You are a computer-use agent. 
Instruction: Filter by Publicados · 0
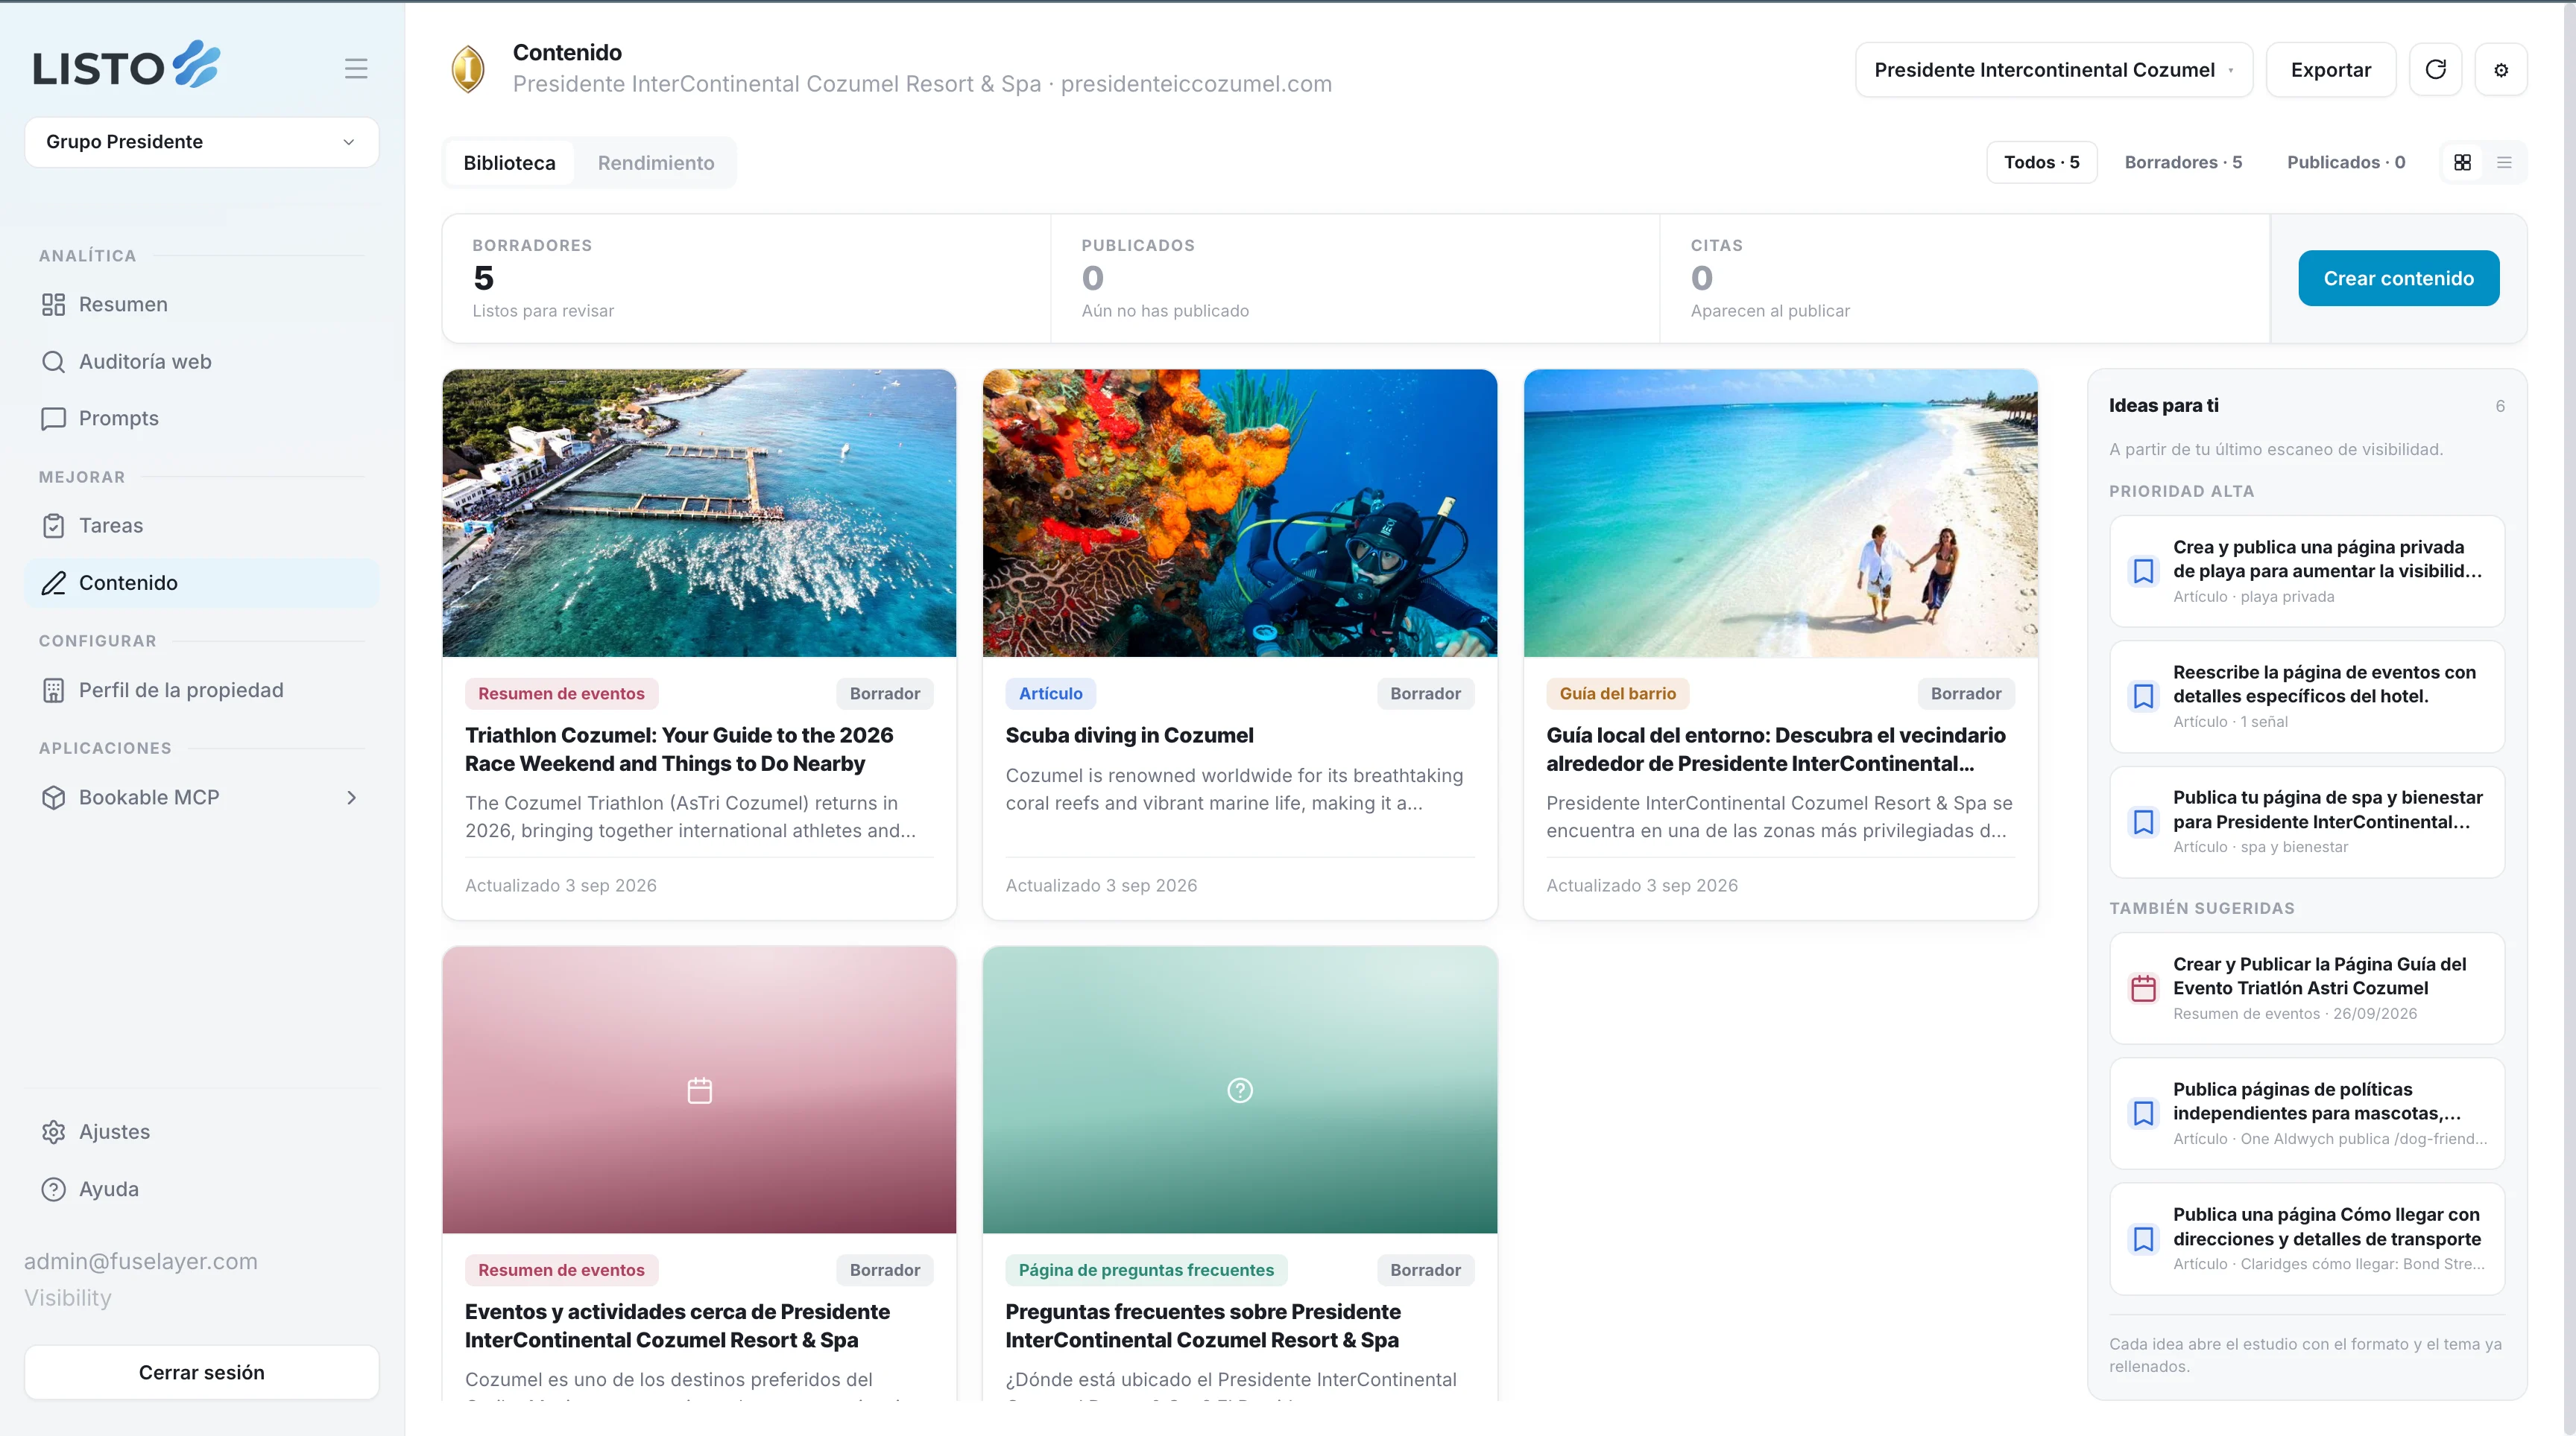[2346, 163]
